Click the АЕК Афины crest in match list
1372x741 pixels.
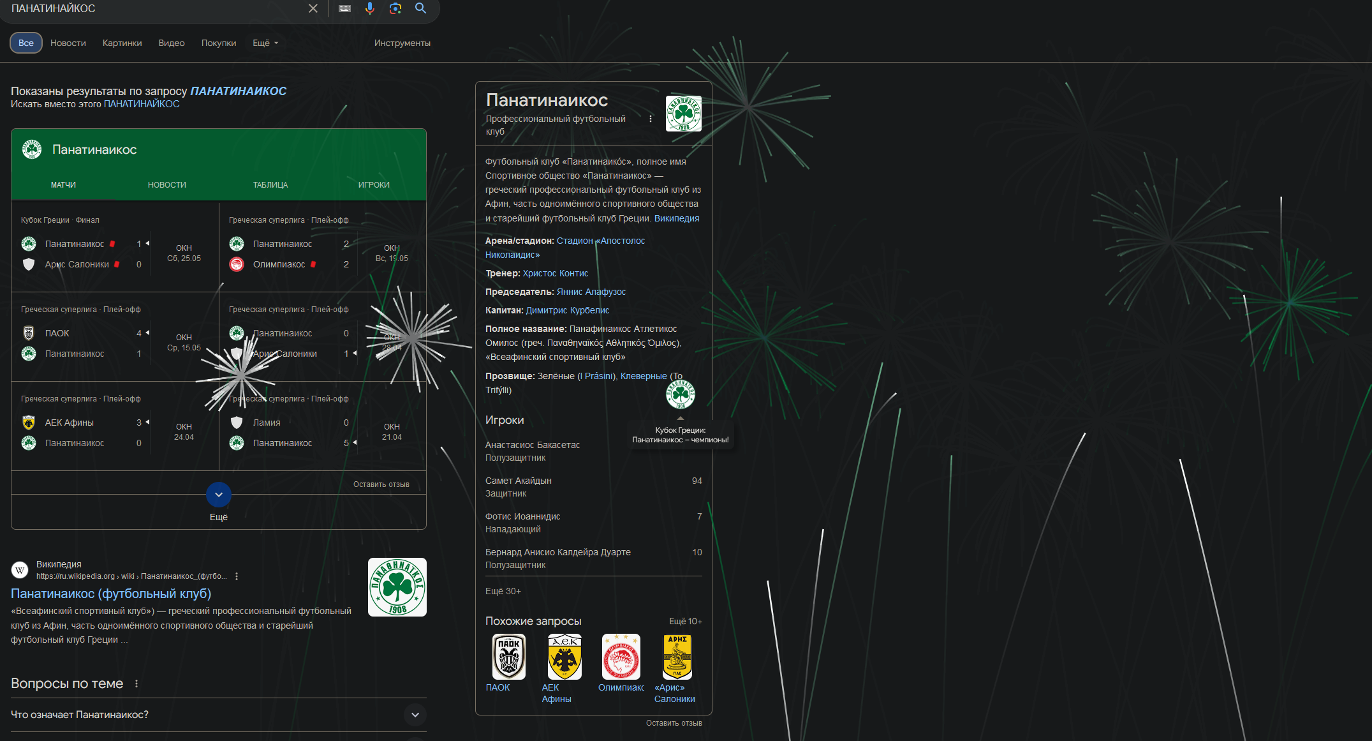coord(29,423)
